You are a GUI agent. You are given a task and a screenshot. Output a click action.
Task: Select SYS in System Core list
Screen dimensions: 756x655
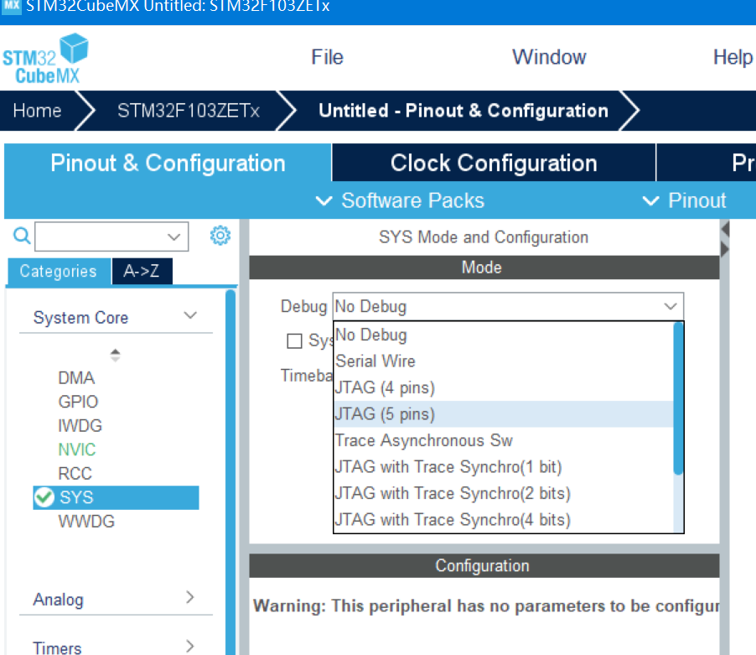pyautogui.click(x=116, y=498)
